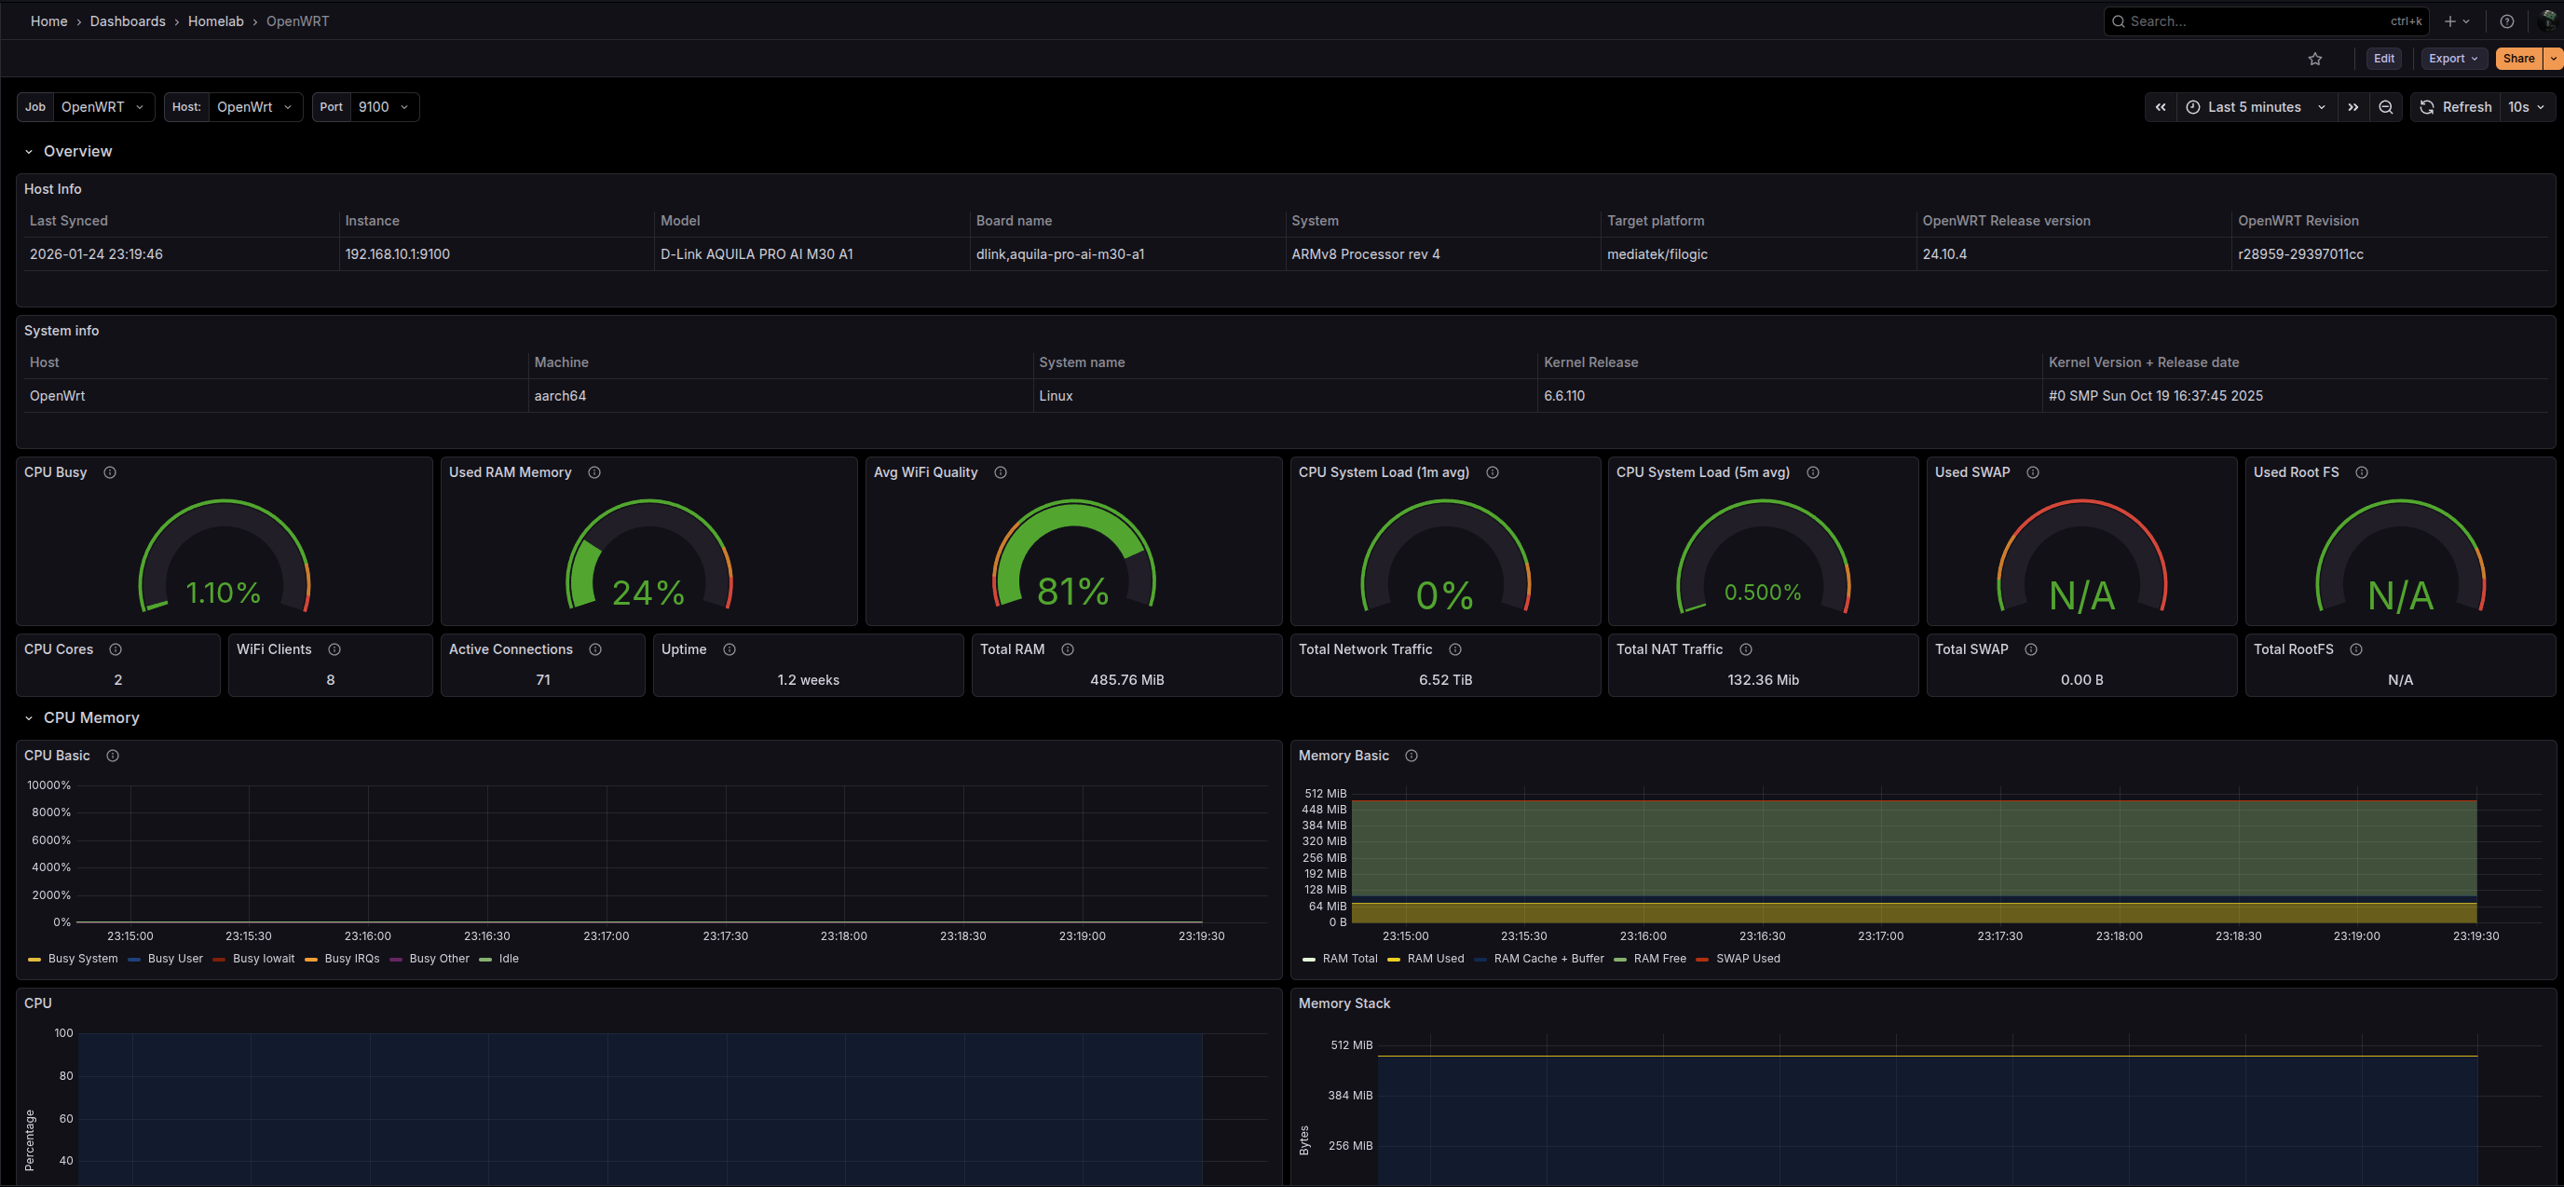Image resolution: width=2564 pixels, height=1187 pixels.
Task: Click the Edit dashboard button
Action: [2383, 59]
